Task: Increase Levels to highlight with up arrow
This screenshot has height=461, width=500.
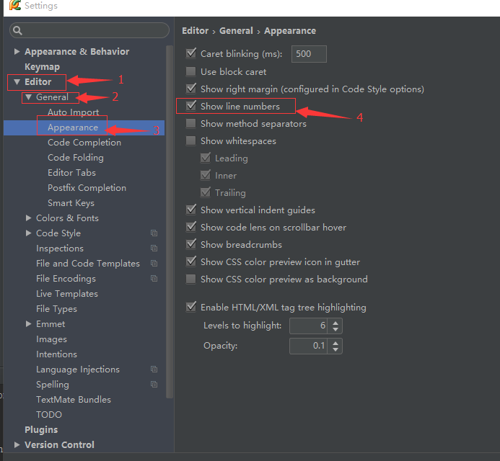Action: click(x=335, y=323)
